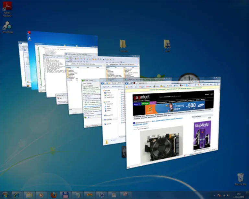Open the network status tray icon

pyautogui.click(x=224, y=195)
